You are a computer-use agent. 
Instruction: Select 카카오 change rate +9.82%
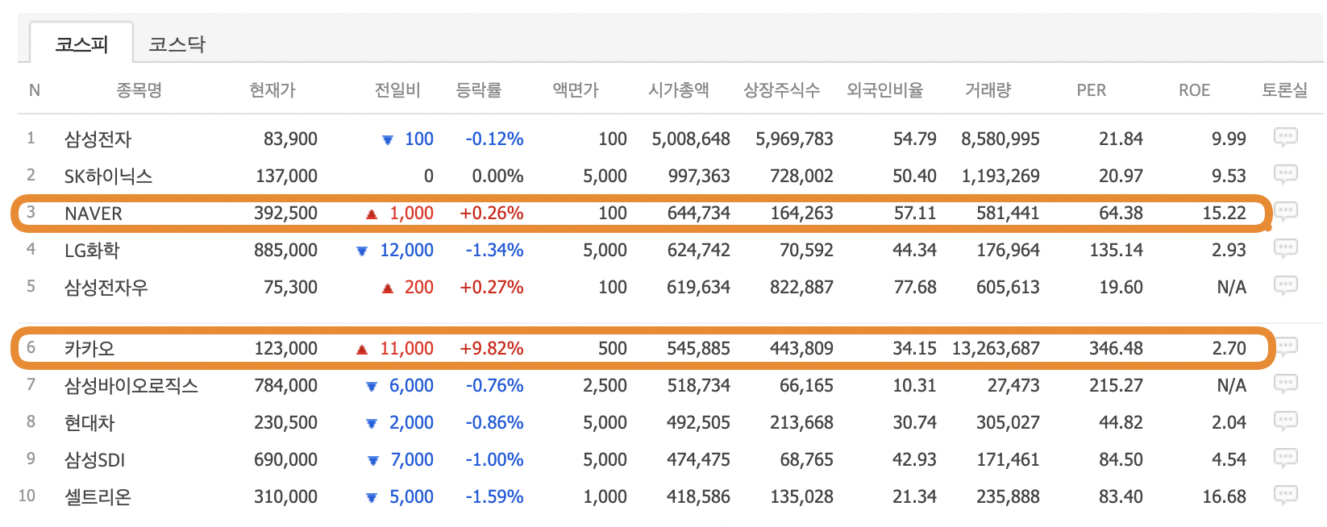pyautogui.click(x=492, y=348)
